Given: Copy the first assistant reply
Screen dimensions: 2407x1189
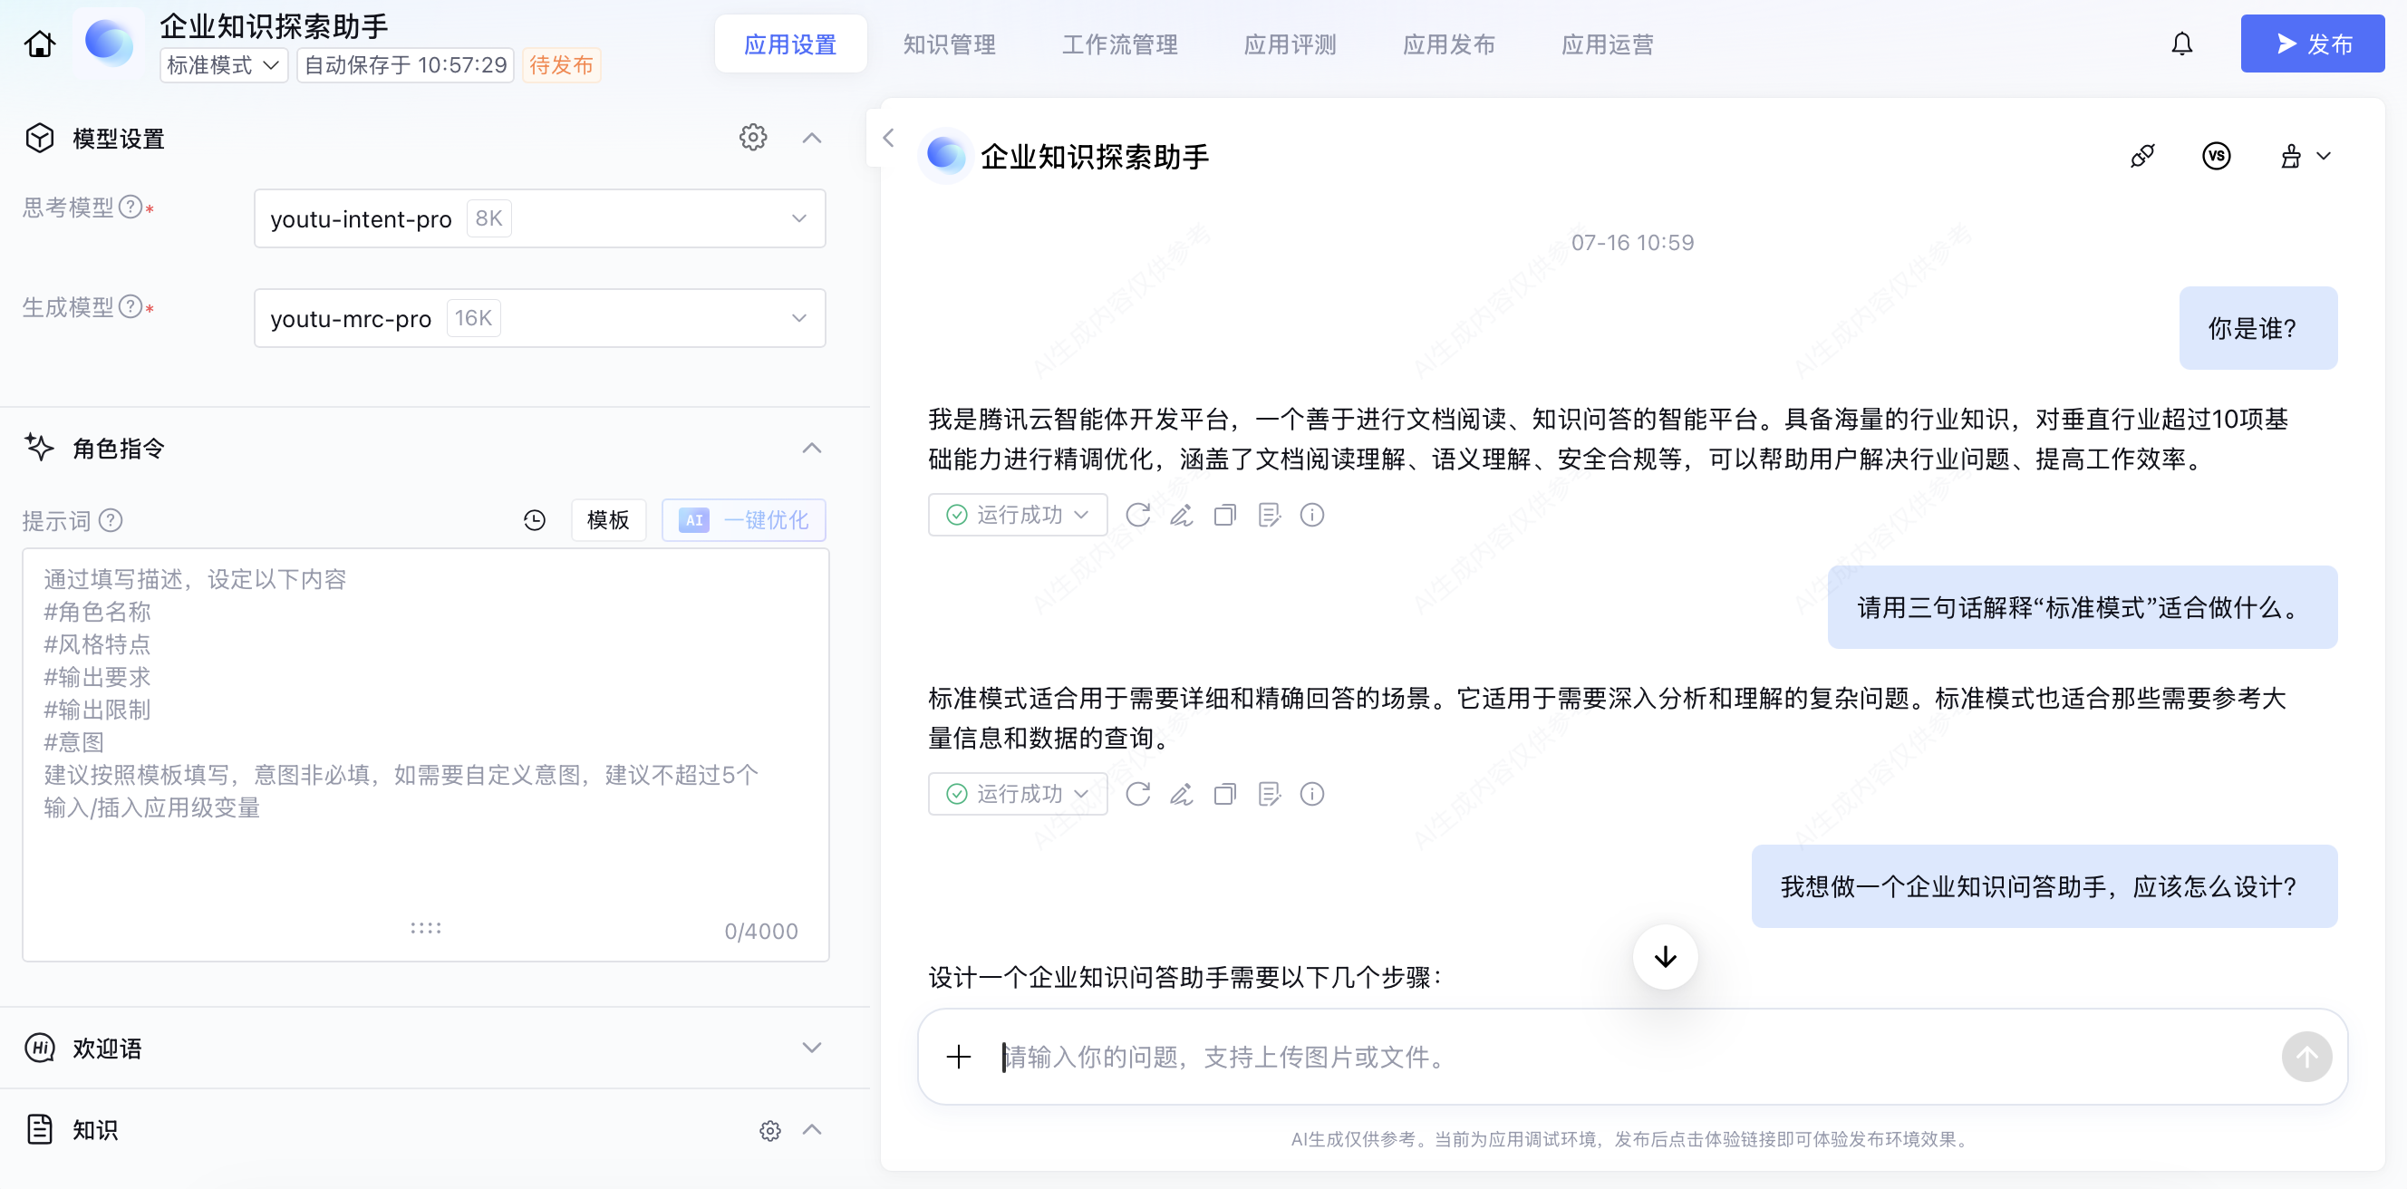Looking at the screenshot, I should tap(1225, 515).
